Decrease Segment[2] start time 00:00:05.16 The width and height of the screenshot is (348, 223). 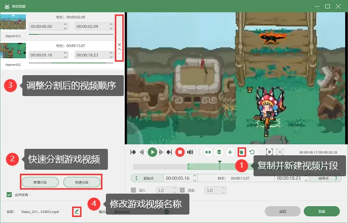[x=65, y=57]
